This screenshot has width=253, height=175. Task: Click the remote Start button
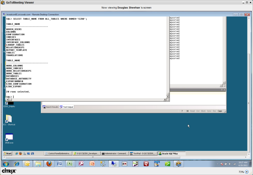(8, 154)
